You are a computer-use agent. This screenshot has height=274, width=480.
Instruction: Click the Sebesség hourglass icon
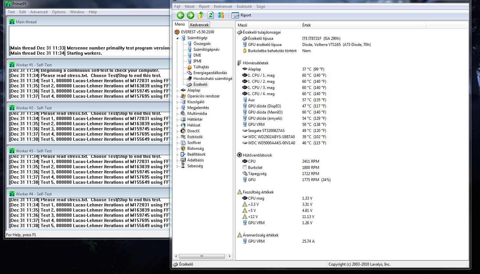(183, 166)
